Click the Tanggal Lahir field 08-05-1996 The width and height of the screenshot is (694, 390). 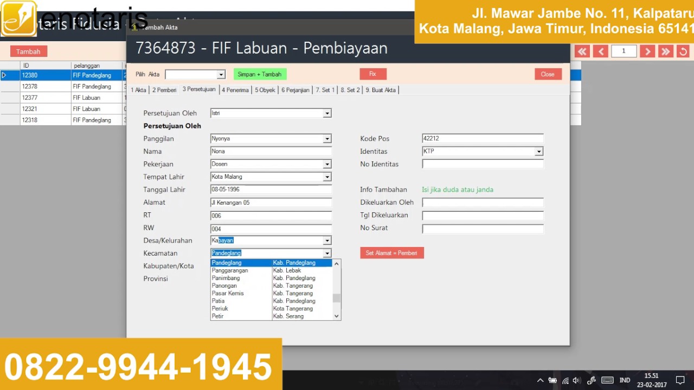point(271,190)
